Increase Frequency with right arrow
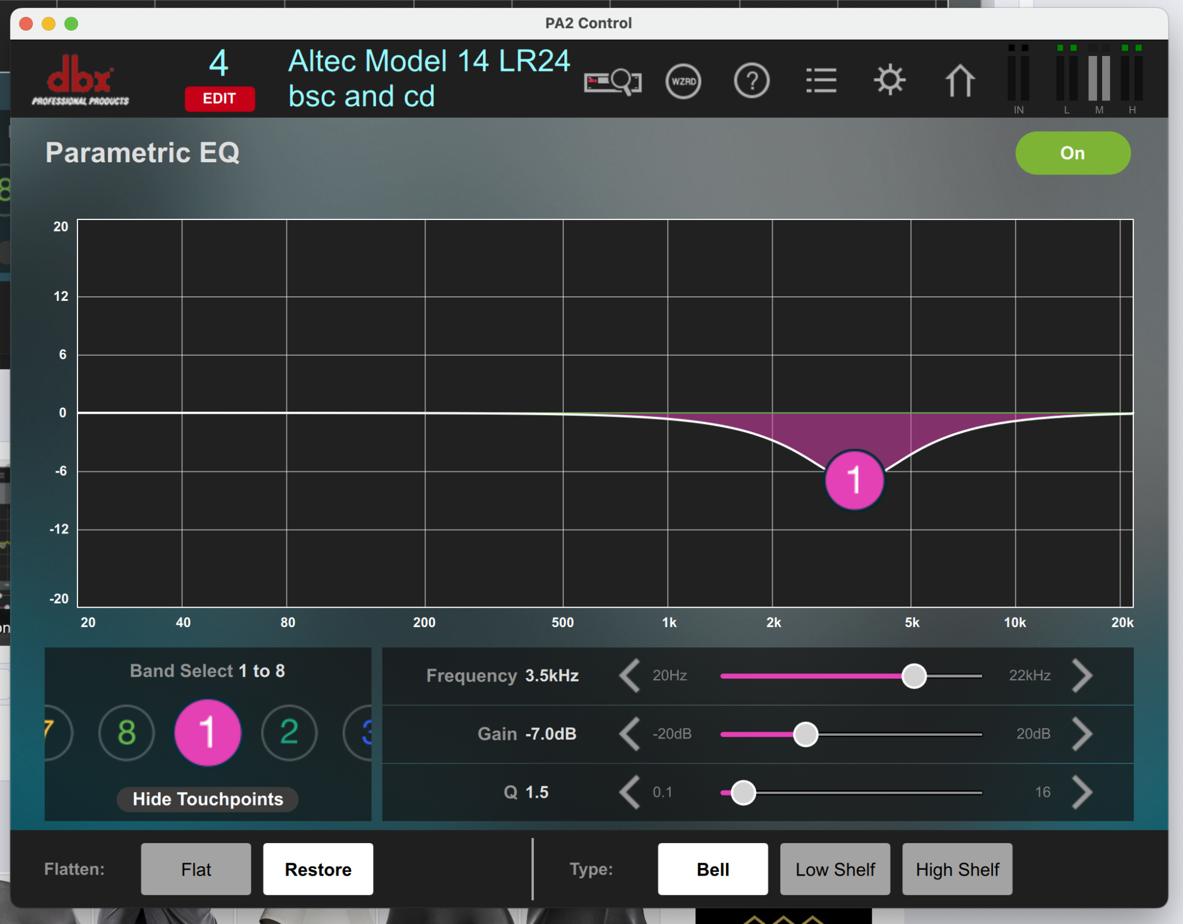 [x=1082, y=676]
